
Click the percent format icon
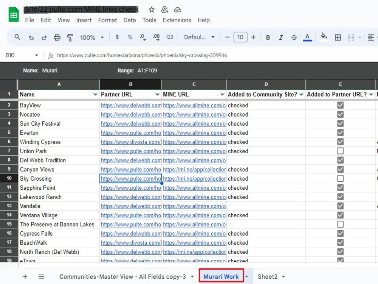click(130, 37)
